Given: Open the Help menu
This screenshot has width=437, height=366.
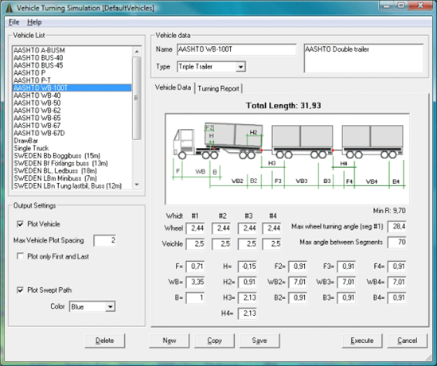Looking at the screenshot, I should click(x=34, y=22).
